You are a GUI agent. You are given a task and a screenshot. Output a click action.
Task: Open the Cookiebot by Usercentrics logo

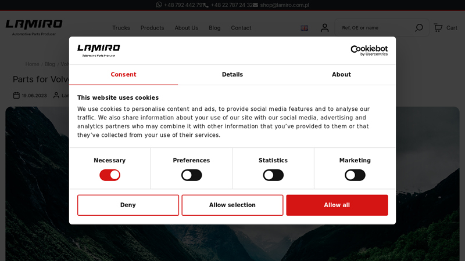pyautogui.click(x=369, y=50)
